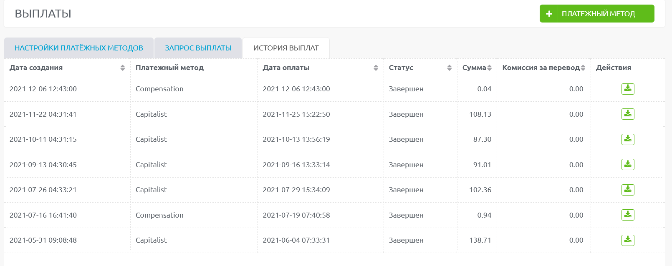Select the История выплат tab

coord(286,48)
